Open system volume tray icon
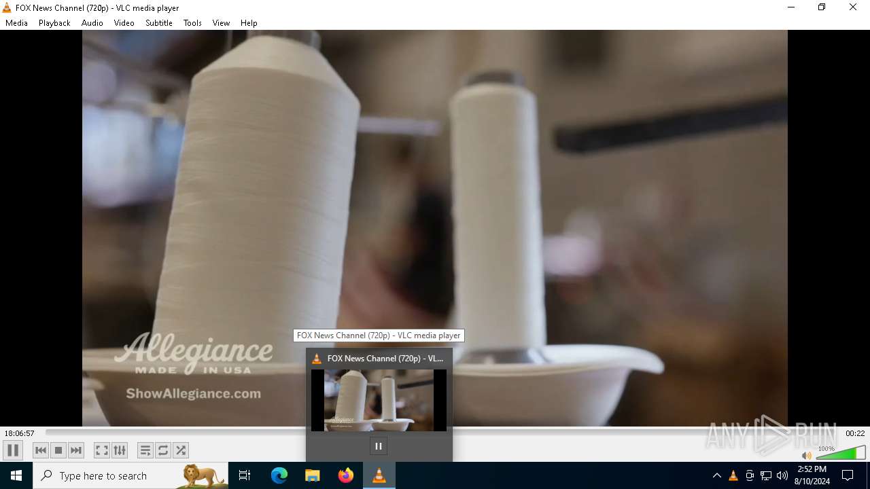Screen dimensions: 870x489 pyautogui.click(x=782, y=475)
